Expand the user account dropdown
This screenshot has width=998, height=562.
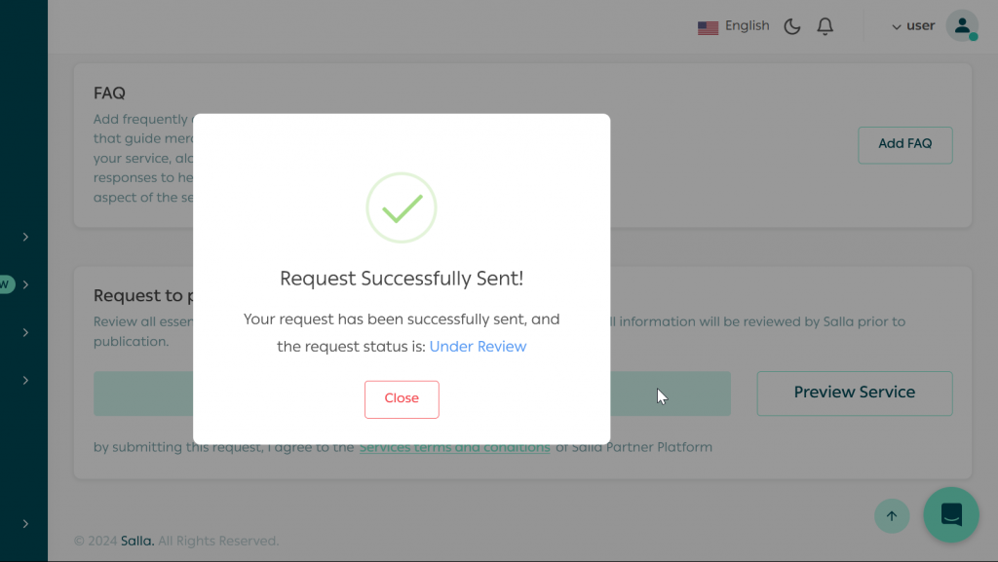click(x=913, y=26)
